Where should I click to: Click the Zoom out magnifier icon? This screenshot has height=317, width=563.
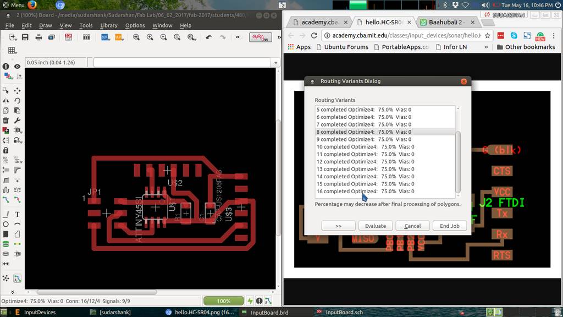tap(163, 37)
